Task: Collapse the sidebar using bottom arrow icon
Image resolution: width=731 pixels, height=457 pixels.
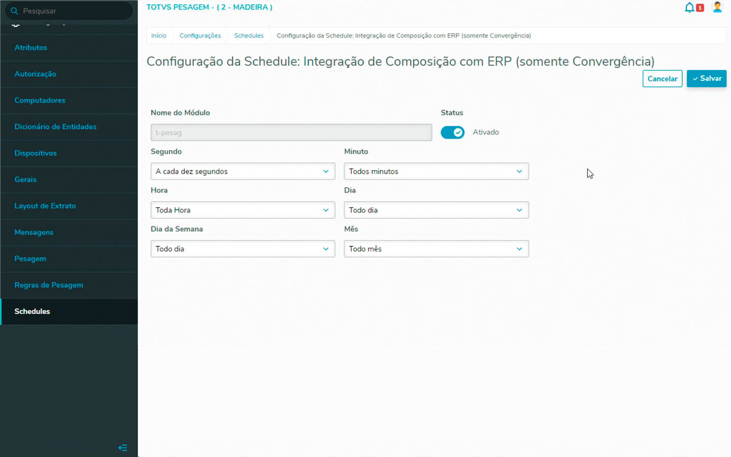Action: [122, 447]
